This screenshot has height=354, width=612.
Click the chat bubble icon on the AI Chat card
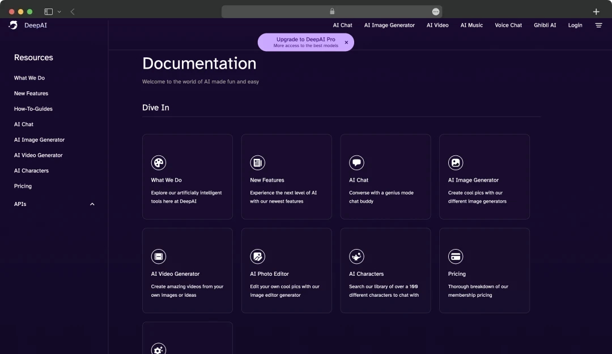point(356,162)
